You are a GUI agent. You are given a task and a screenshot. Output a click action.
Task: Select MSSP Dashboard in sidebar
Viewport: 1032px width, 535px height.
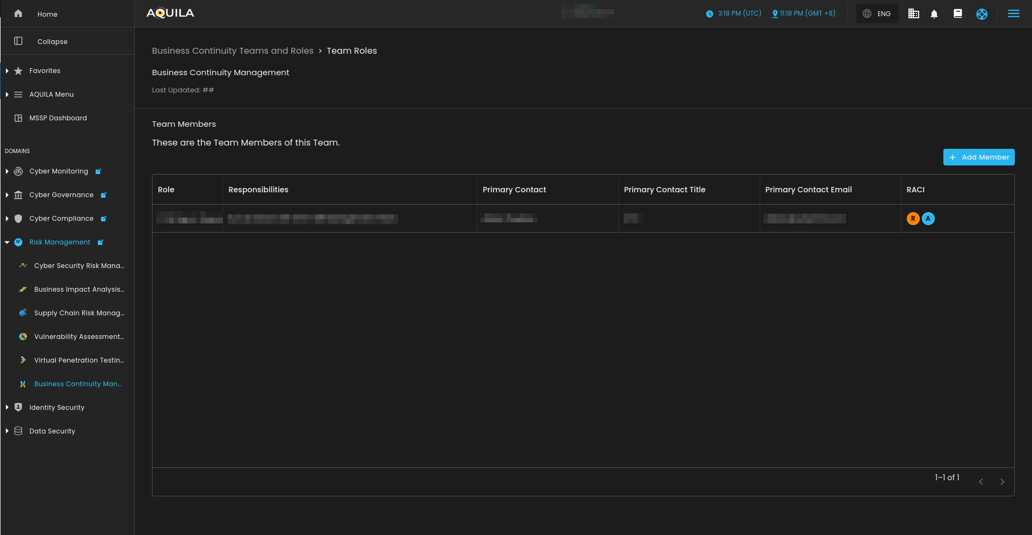coord(58,118)
